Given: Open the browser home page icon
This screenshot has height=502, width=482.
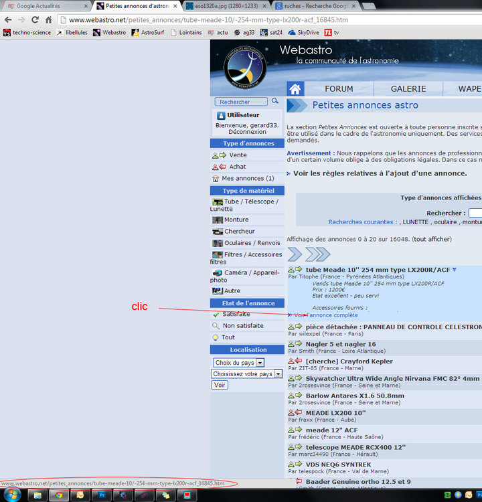Looking at the screenshot, I should click(48, 20).
